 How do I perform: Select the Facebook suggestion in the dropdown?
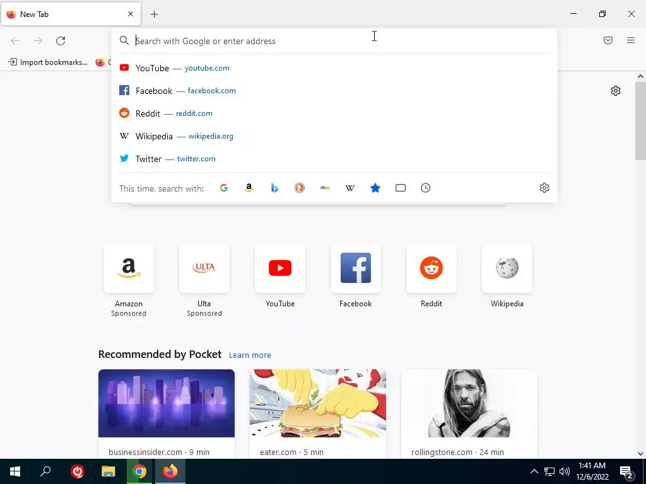(x=334, y=91)
